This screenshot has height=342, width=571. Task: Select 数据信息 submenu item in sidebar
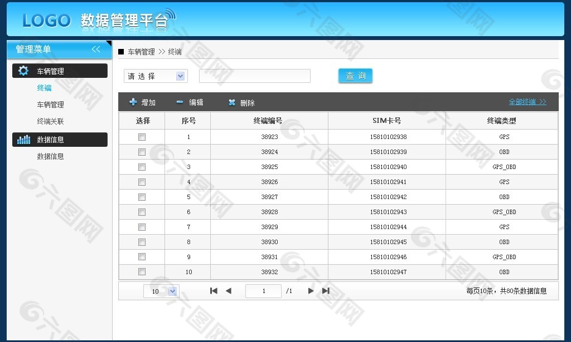(50, 156)
